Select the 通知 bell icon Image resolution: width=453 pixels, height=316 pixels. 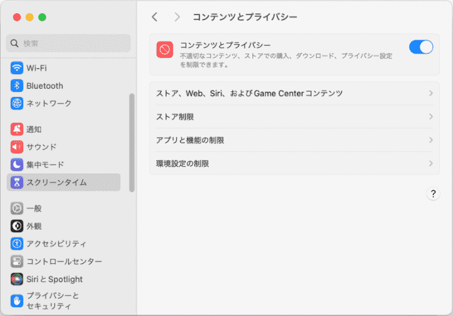(17, 130)
